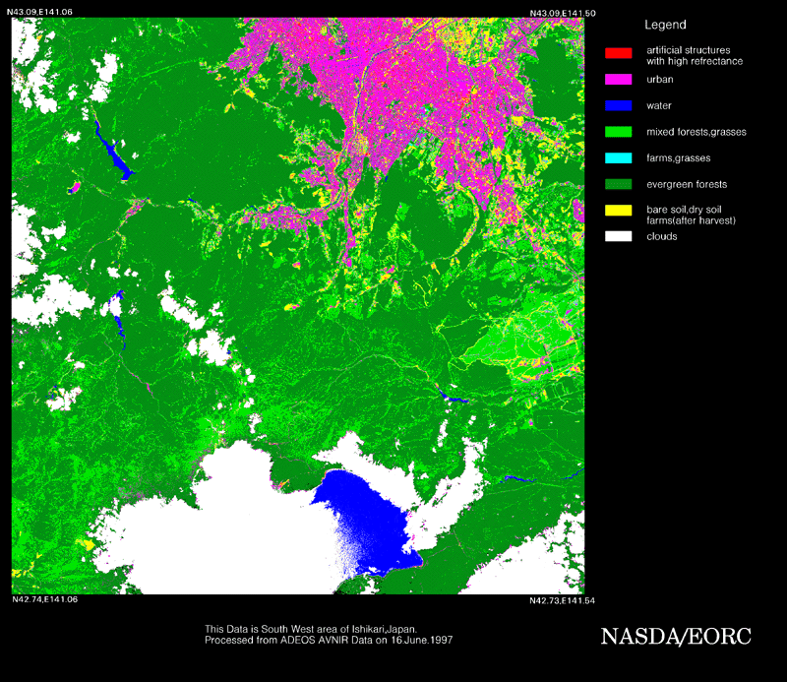787x682 pixels.
Task: Pick the bright green mixed forests swatch
Action: pyautogui.click(x=619, y=132)
